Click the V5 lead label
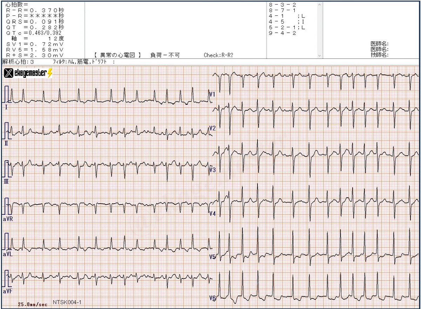 pos(212,257)
